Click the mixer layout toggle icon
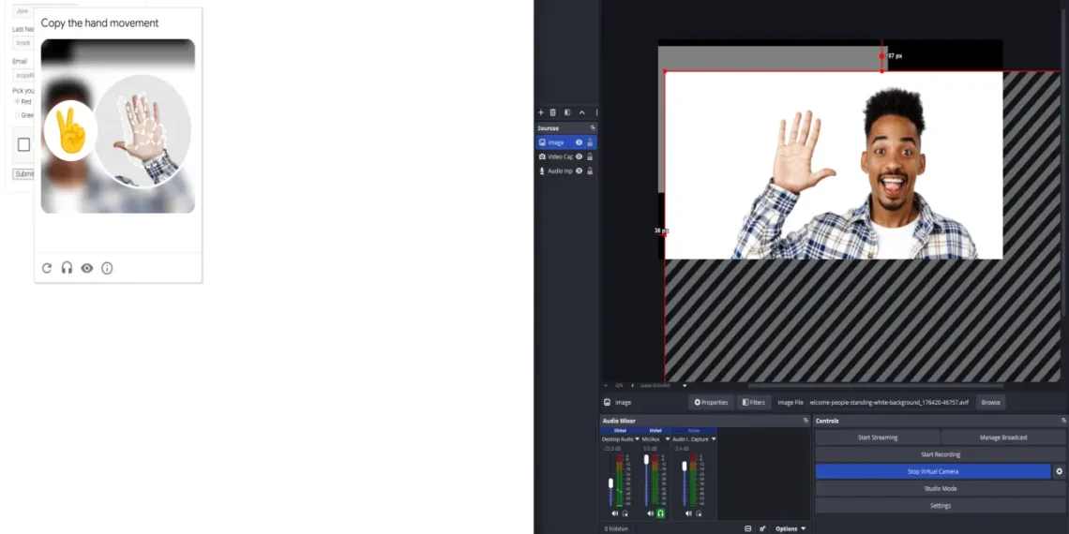The width and height of the screenshot is (1069, 534). click(x=748, y=528)
